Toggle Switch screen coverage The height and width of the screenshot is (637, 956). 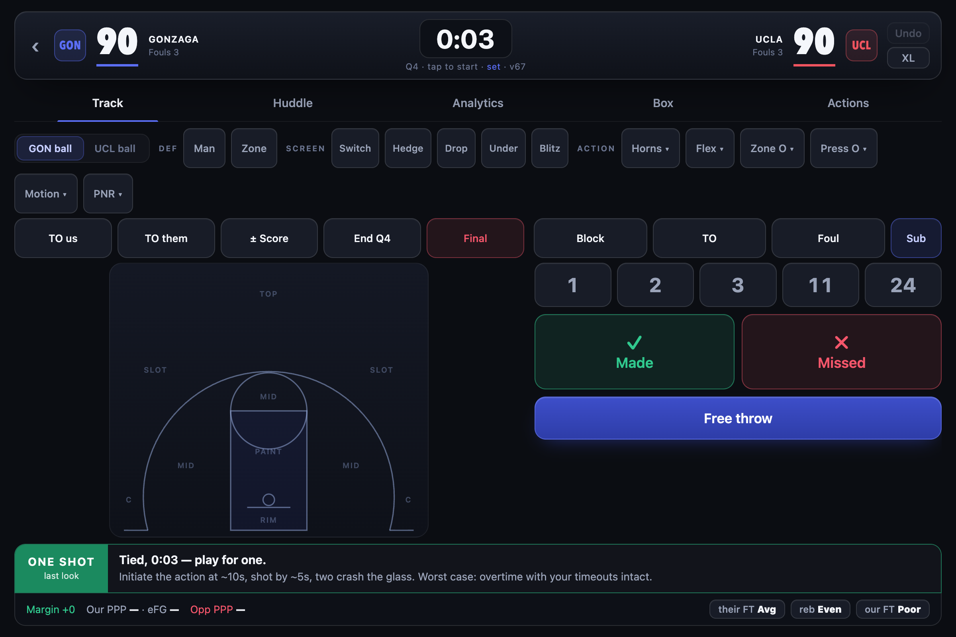pos(355,148)
